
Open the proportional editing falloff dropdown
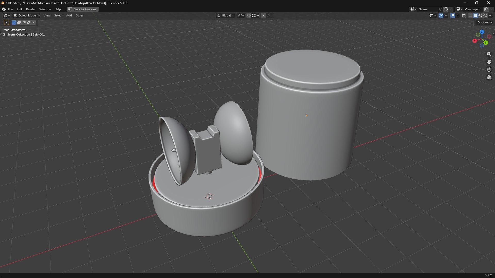pyautogui.click(x=270, y=15)
